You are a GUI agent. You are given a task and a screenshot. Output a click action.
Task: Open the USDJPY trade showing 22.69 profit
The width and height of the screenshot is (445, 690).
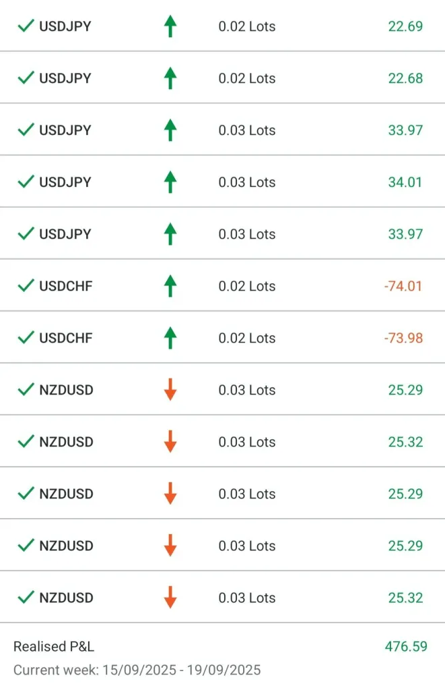[65, 26]
